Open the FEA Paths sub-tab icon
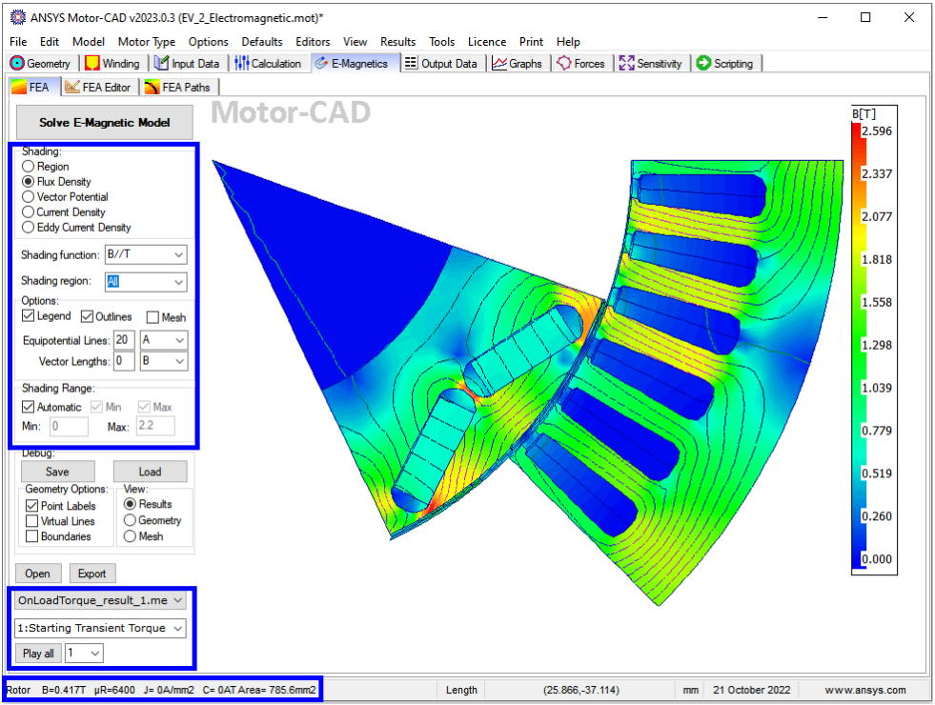The image size is (935, 705). tap(152, 87)
